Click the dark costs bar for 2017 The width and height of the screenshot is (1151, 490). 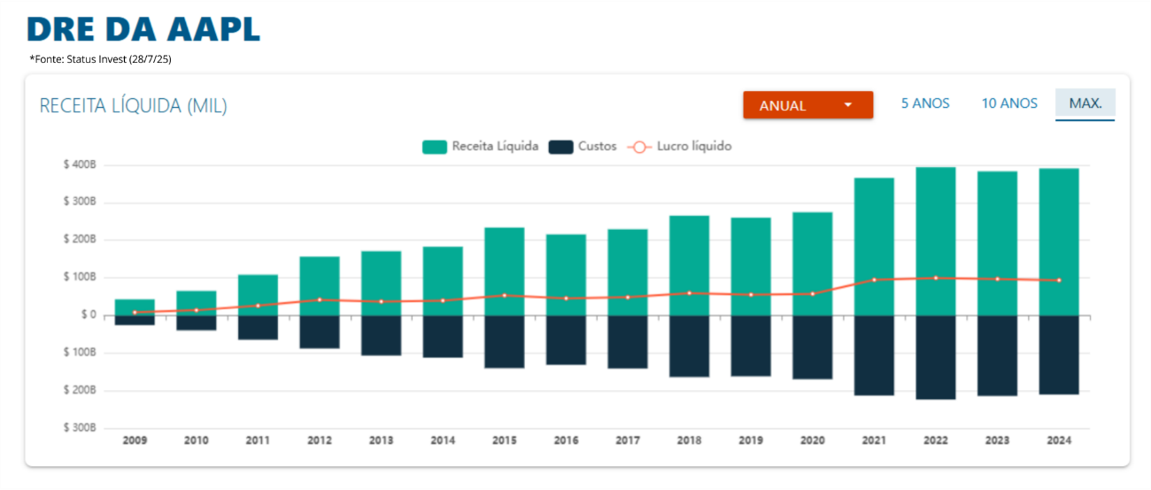[627, 342]
